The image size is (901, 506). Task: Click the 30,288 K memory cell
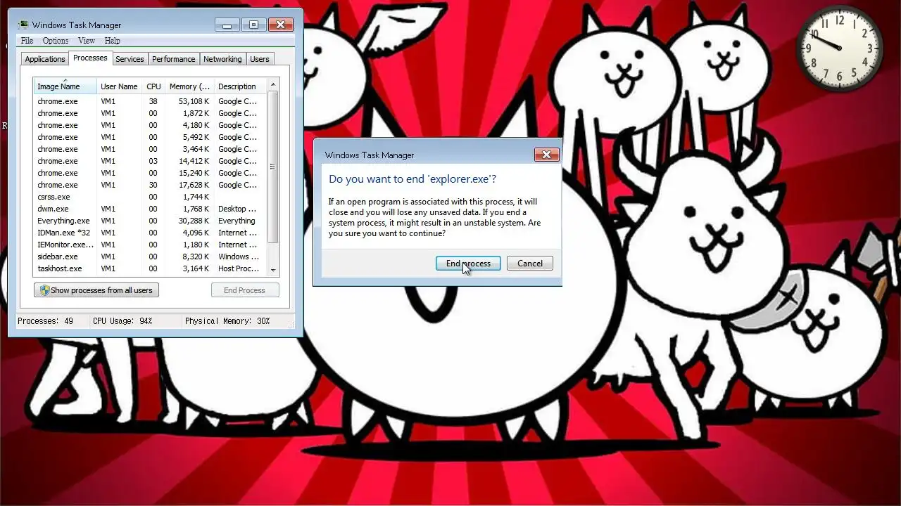tap(194, 221)
